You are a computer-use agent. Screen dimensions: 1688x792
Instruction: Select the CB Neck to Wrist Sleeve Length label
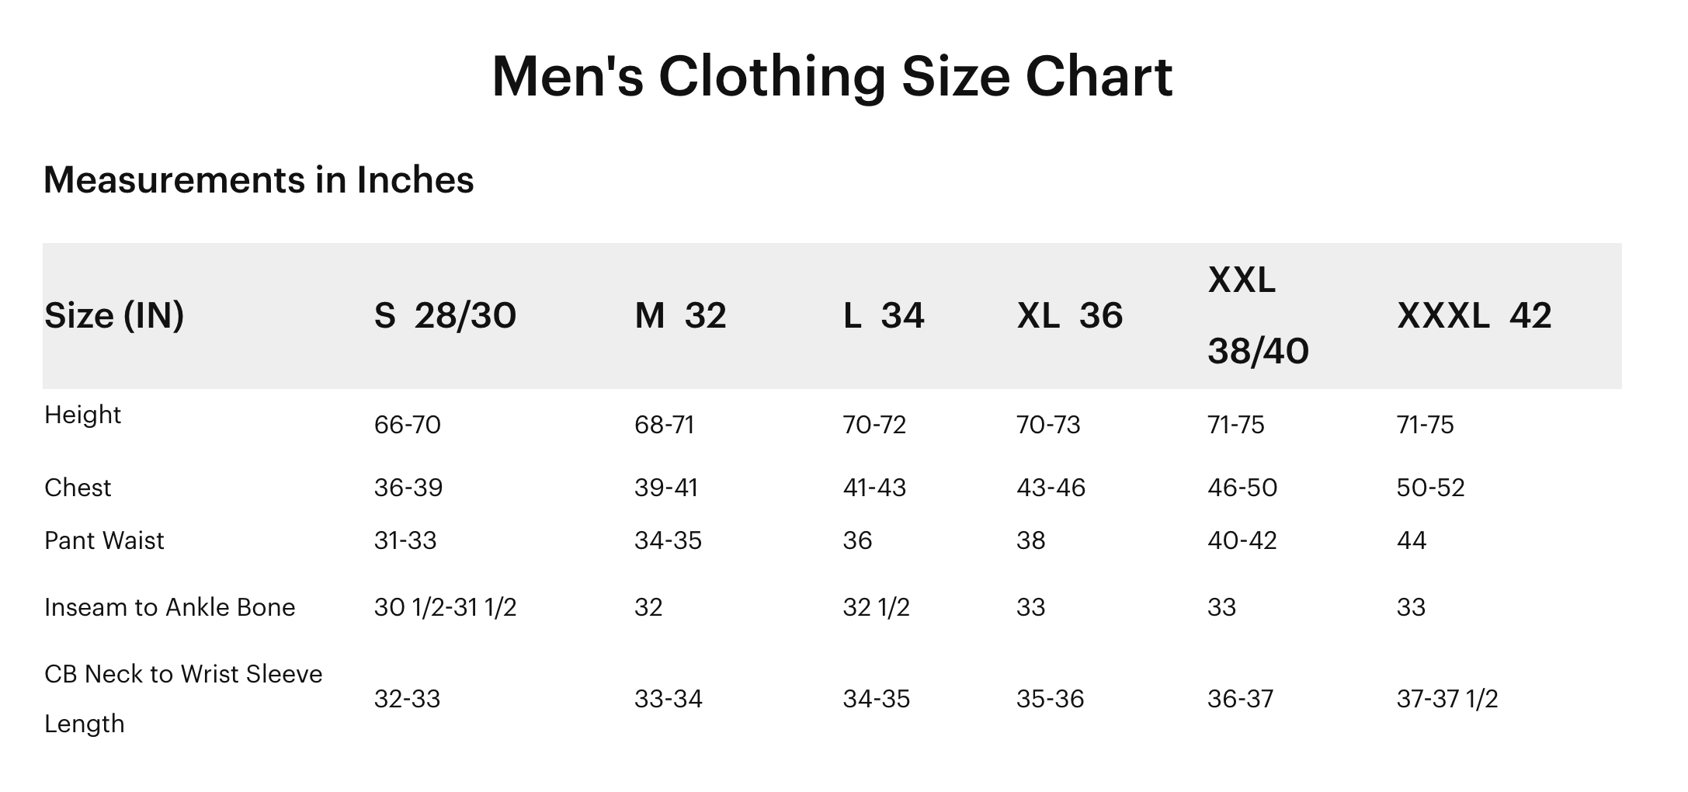[x=183, y=698]
